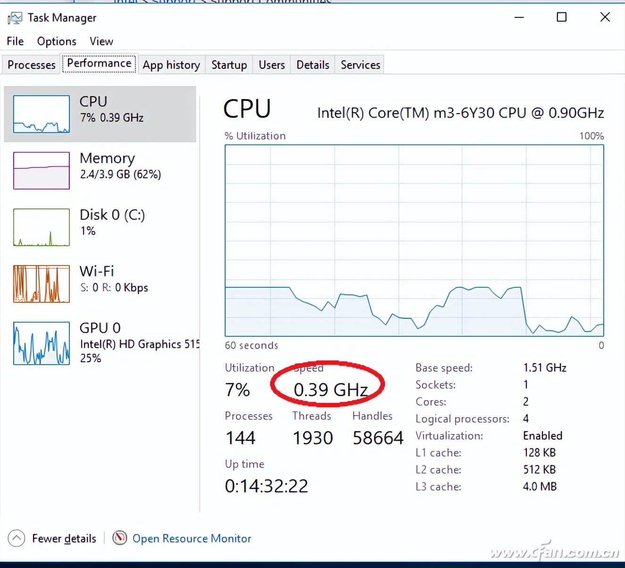
Task: Click the Wi-Fi send/receive Kbps text
Action: 114,287
